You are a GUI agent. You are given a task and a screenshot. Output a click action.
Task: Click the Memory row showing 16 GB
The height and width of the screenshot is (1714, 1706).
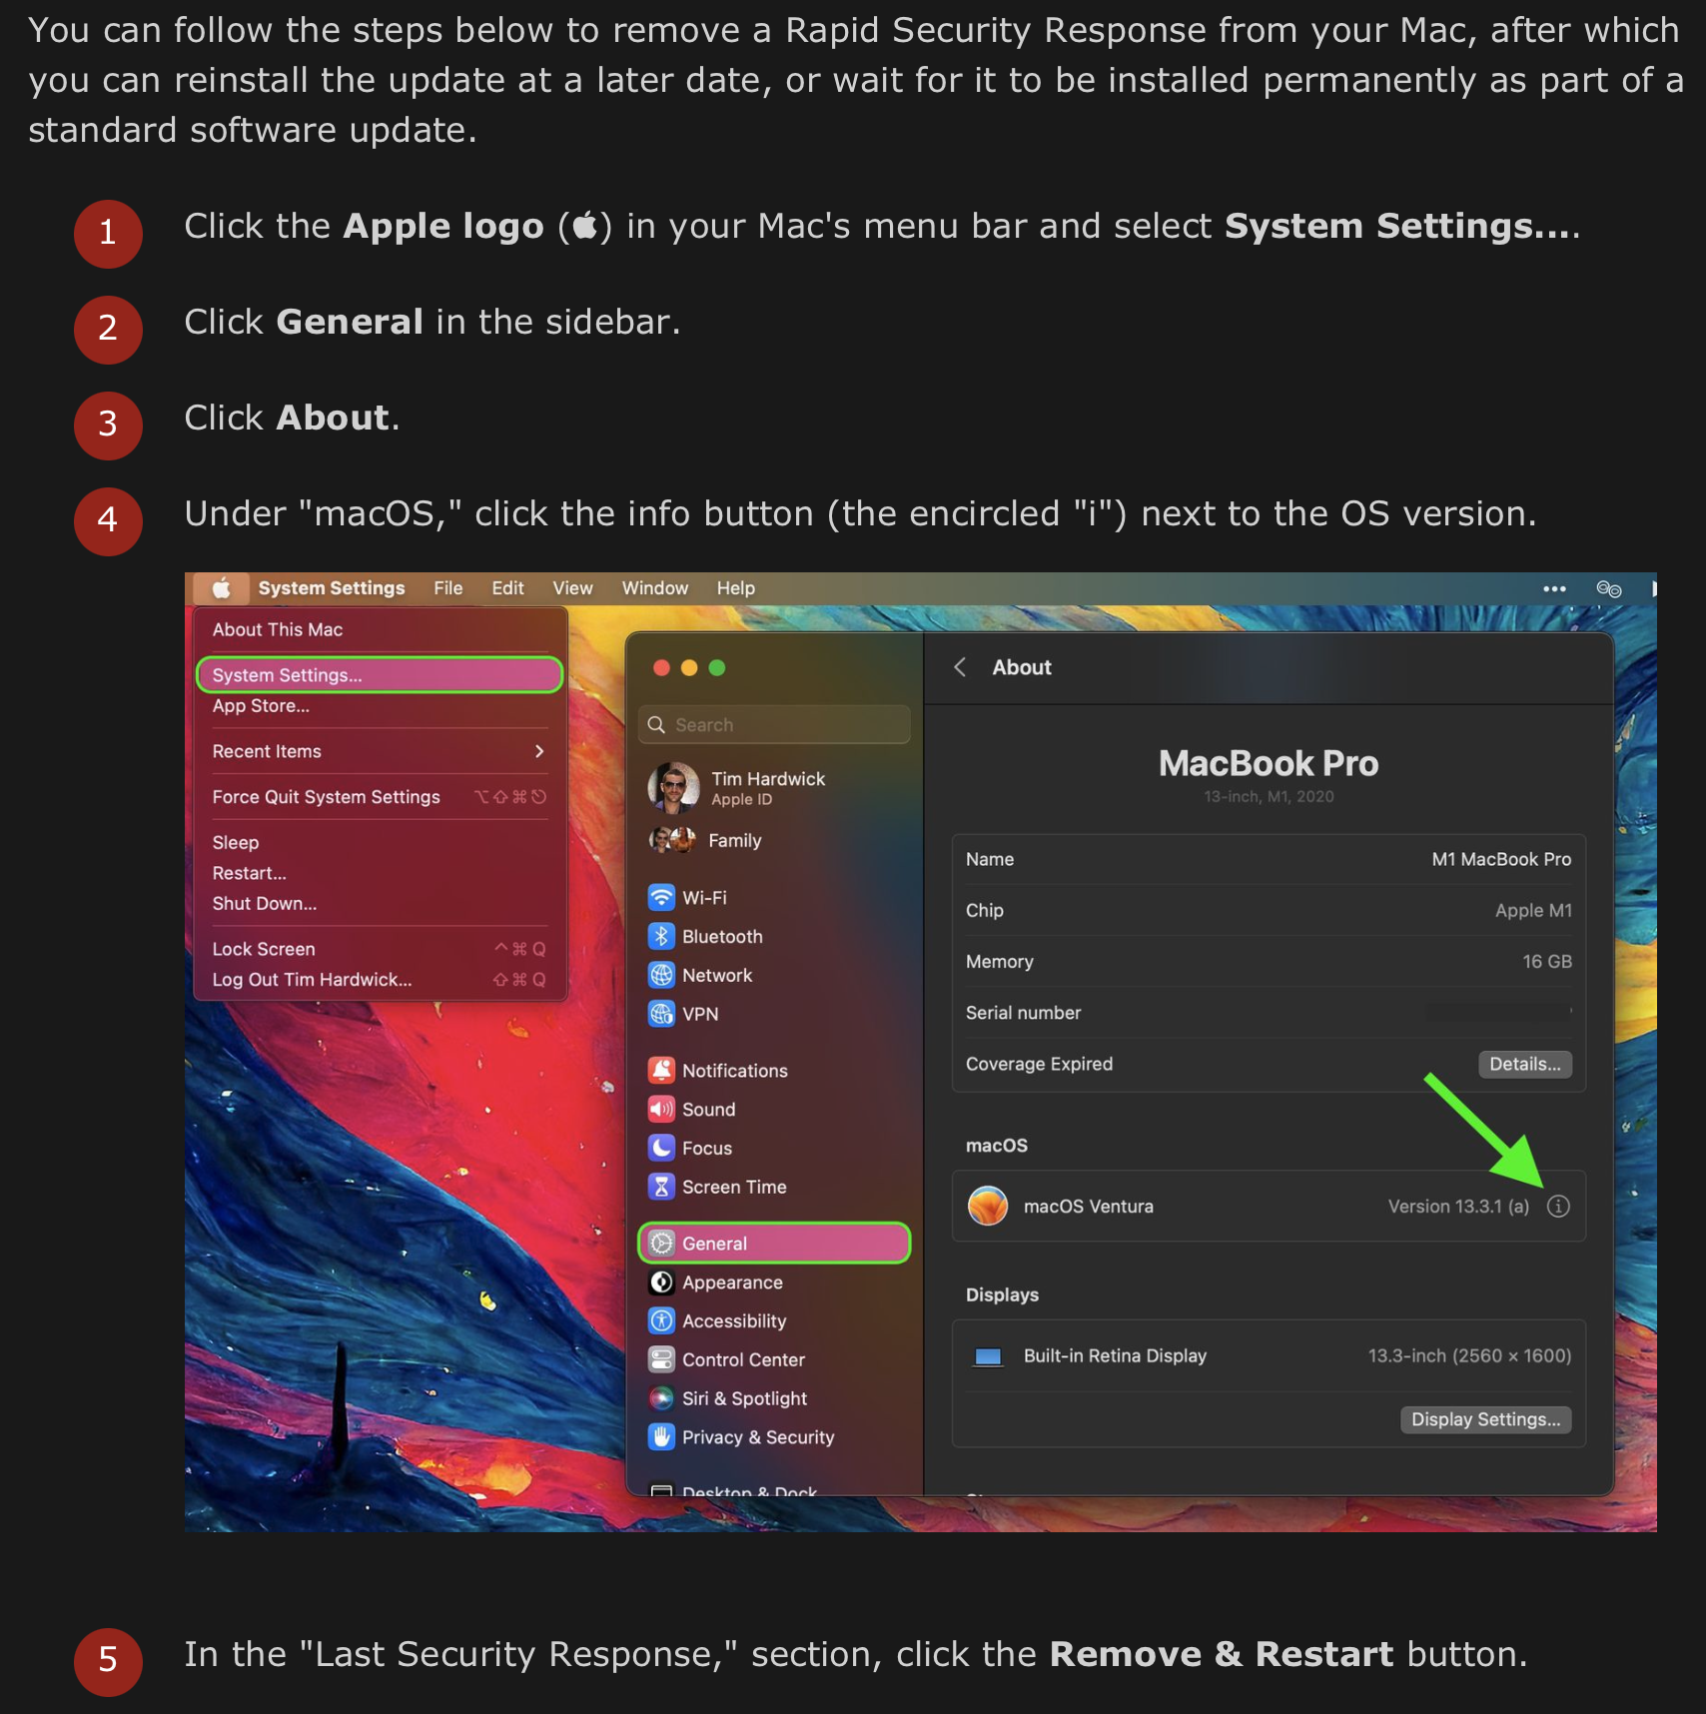point(1269,962)
